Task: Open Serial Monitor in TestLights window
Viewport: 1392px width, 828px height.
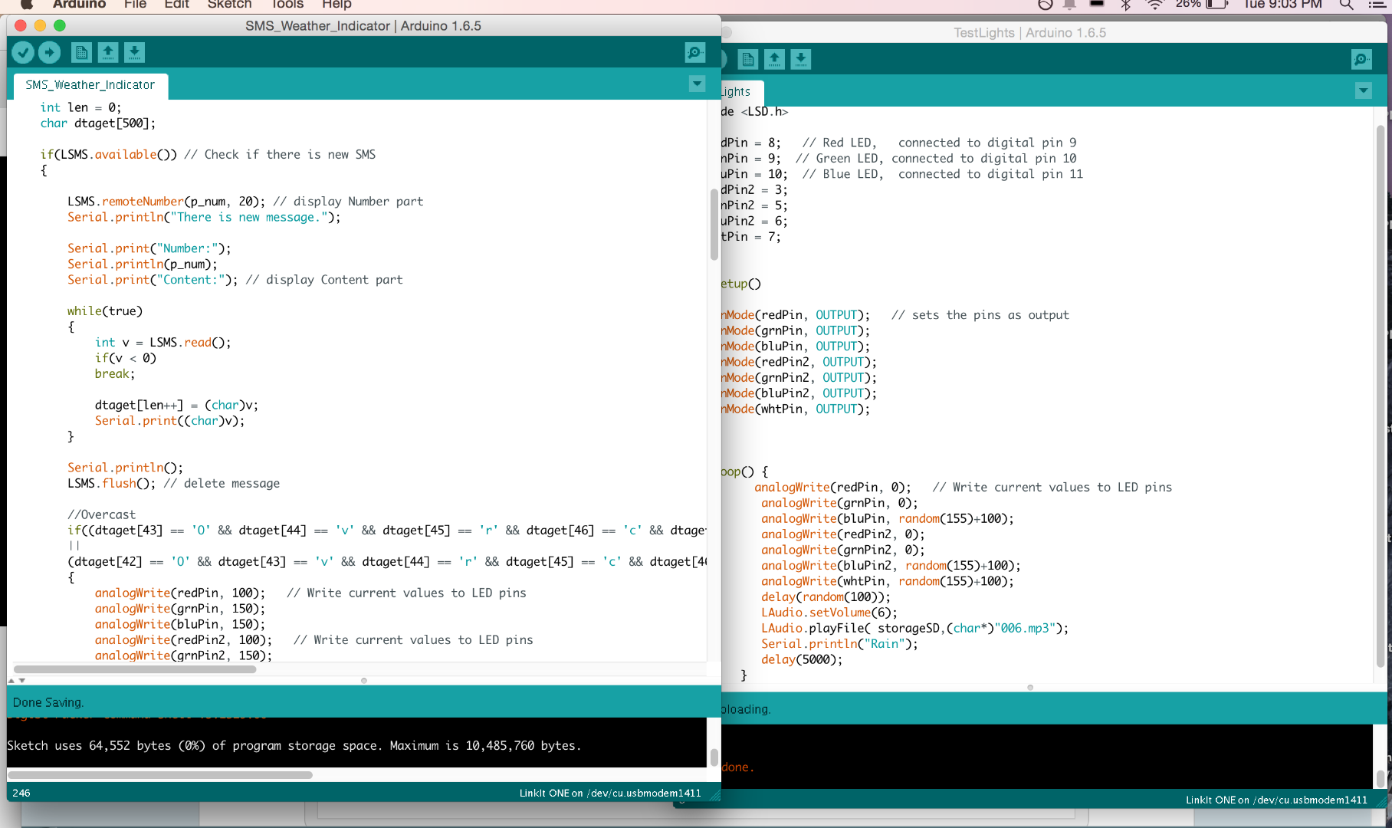Action: tap(1362, 59)
